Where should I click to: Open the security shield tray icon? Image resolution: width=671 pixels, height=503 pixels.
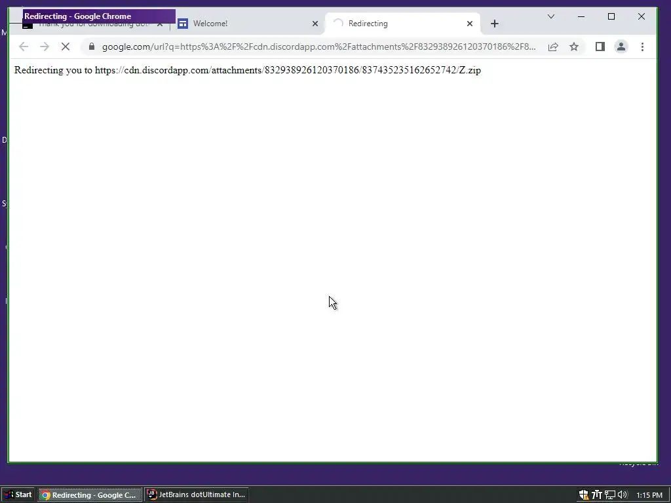click(584, 495)
